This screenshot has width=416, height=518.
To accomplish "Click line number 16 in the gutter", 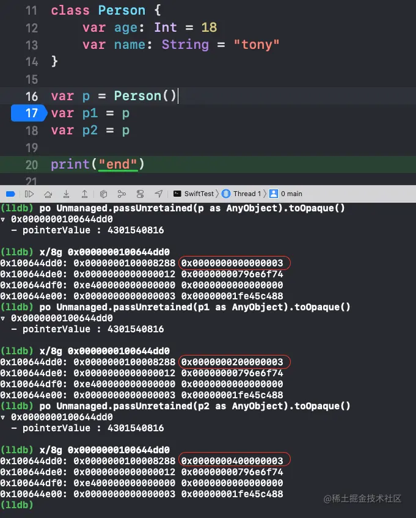I will tap(31, 96).
